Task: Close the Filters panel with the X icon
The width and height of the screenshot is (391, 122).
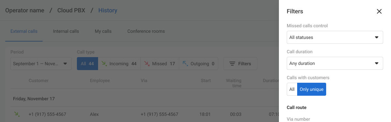Action: point(379,11)
